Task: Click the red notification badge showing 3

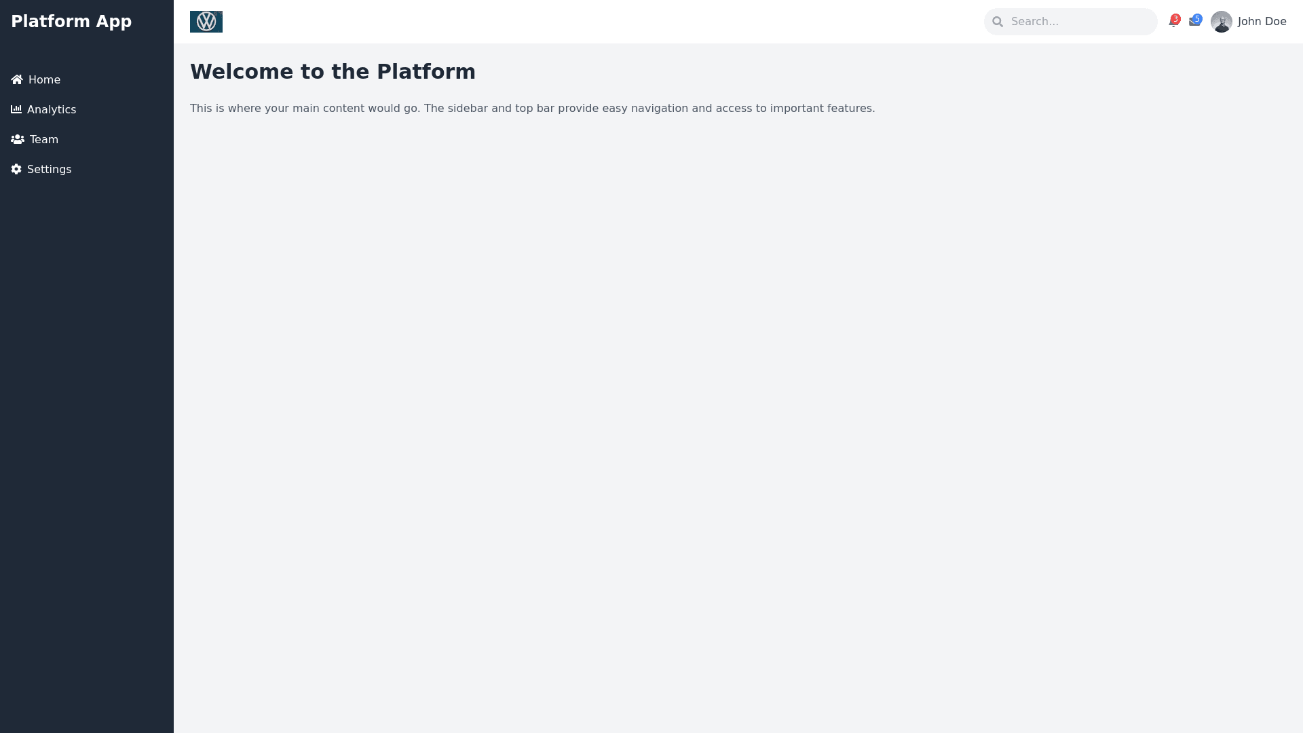Action: click(x=1176, y=19)
